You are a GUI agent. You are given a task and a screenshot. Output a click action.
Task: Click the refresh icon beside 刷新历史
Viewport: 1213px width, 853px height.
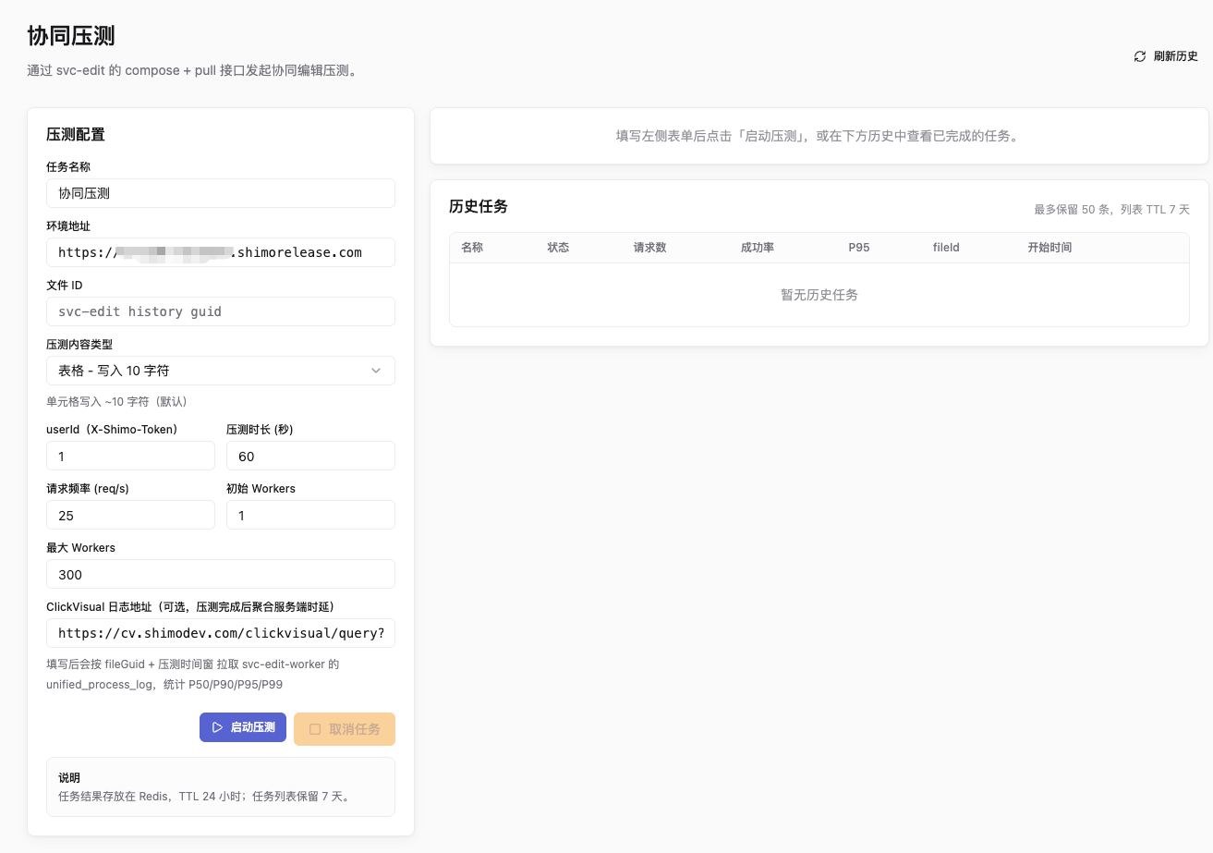click(1140, 56)
